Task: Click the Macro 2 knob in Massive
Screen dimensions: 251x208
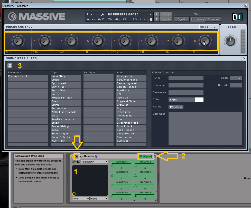Action: coord(45,41)
